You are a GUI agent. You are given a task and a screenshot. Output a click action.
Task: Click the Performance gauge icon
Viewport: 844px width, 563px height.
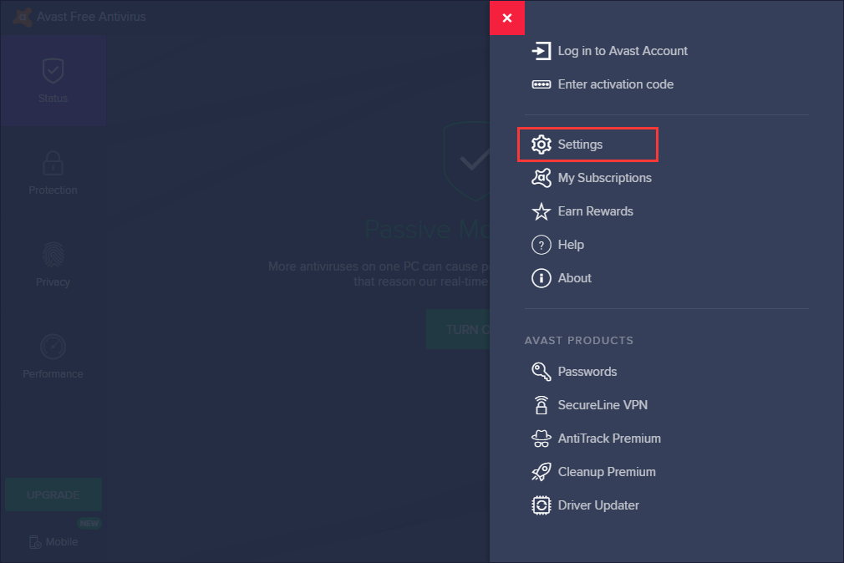click(x=53, y=347)
